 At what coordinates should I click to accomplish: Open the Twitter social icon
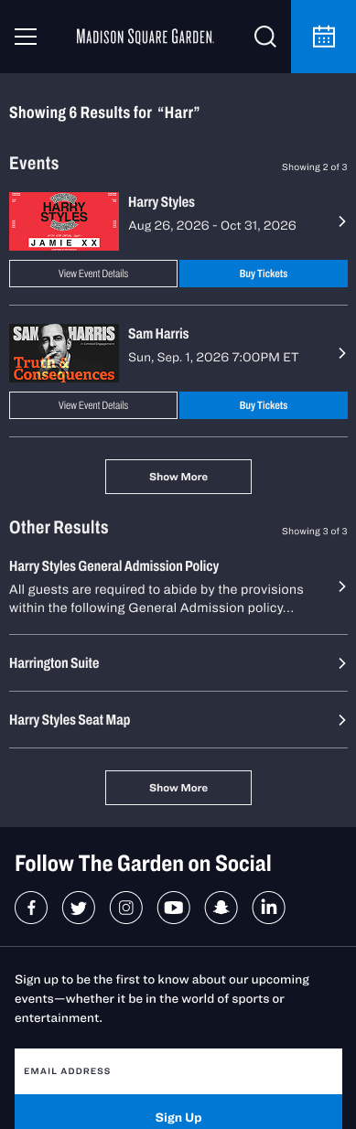pyautogui.click(x=79, y=908)
